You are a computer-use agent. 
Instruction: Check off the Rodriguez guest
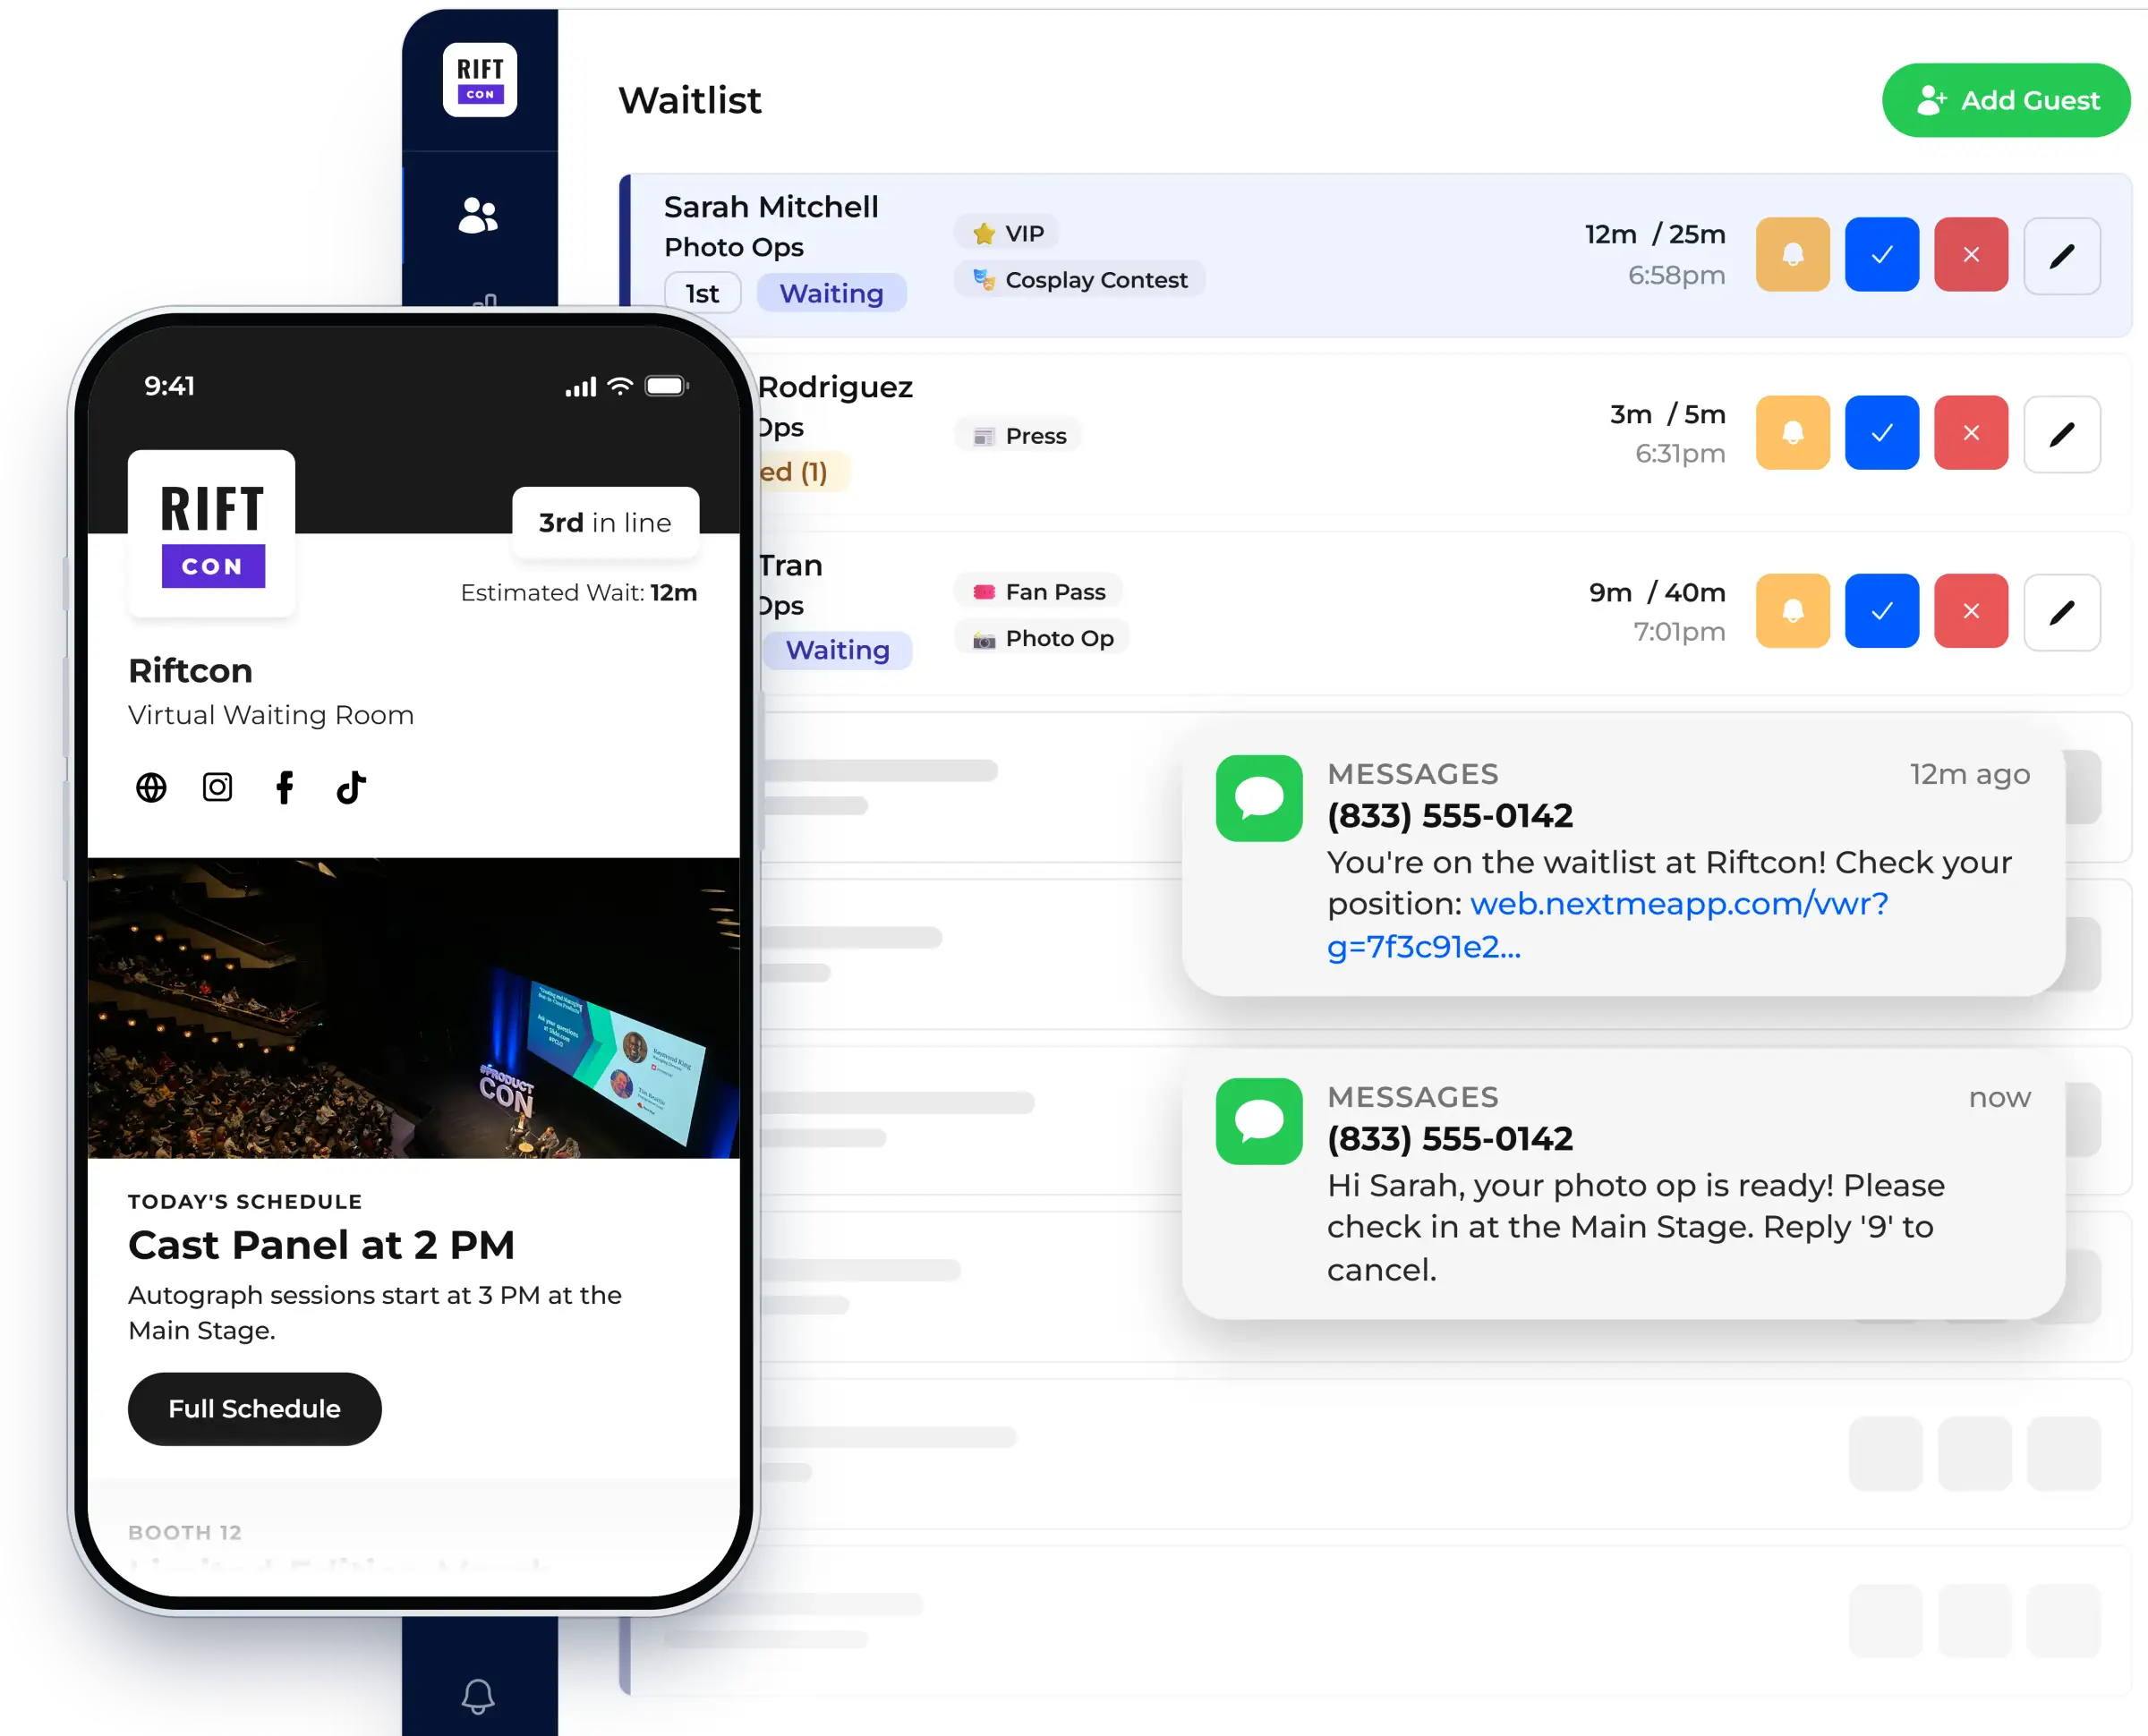(1882, 432)
